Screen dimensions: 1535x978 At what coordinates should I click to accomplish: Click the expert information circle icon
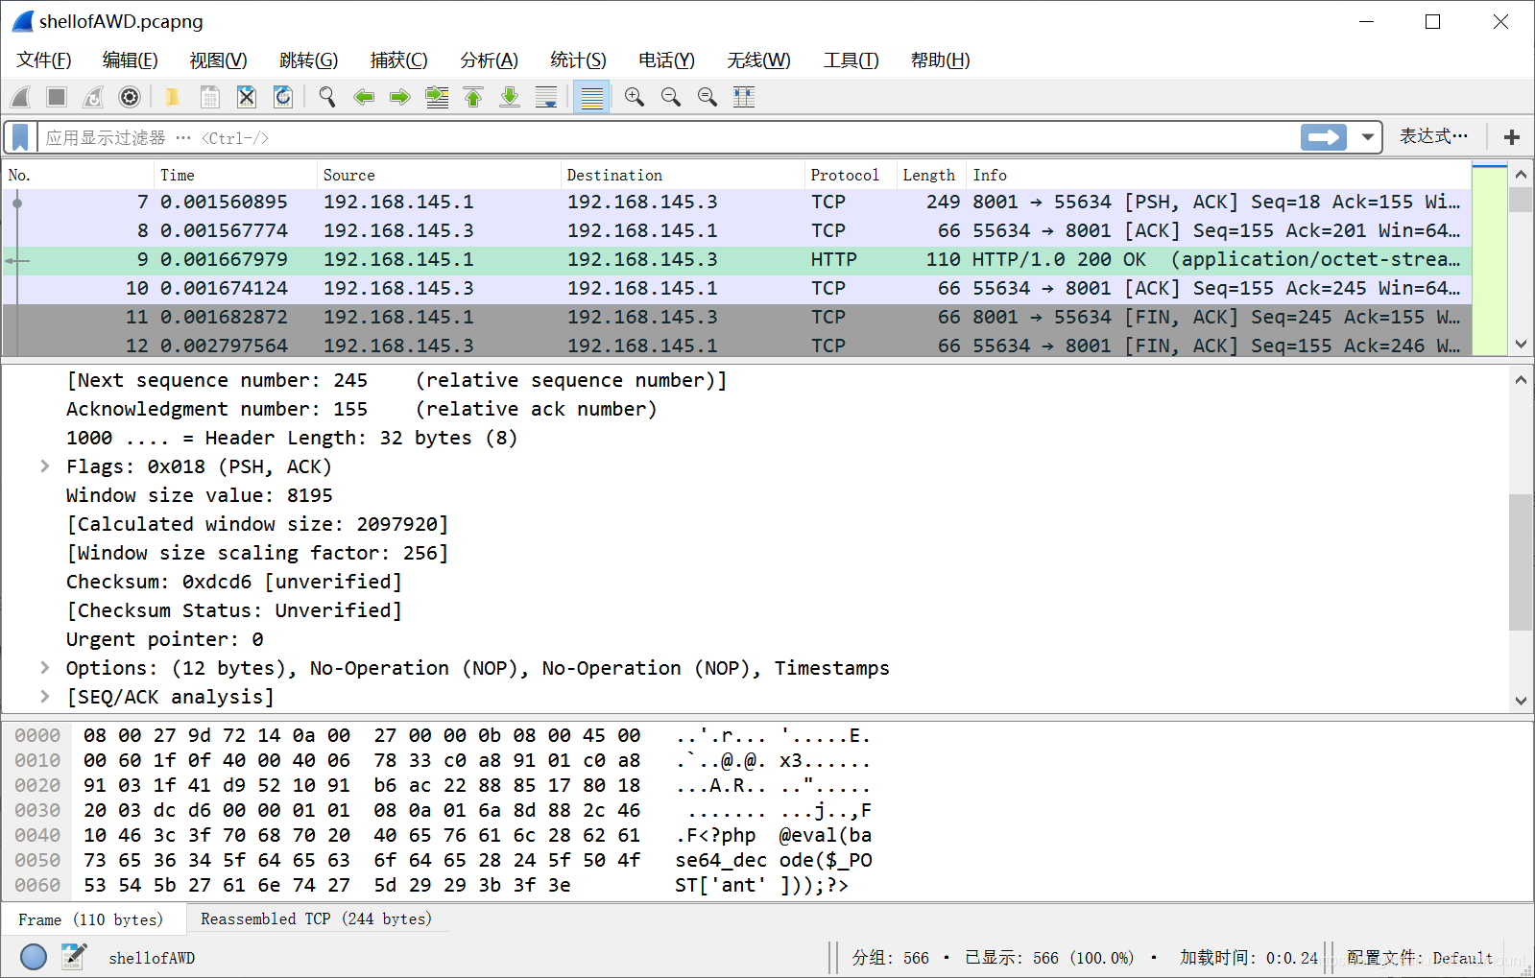pos(34,957)
